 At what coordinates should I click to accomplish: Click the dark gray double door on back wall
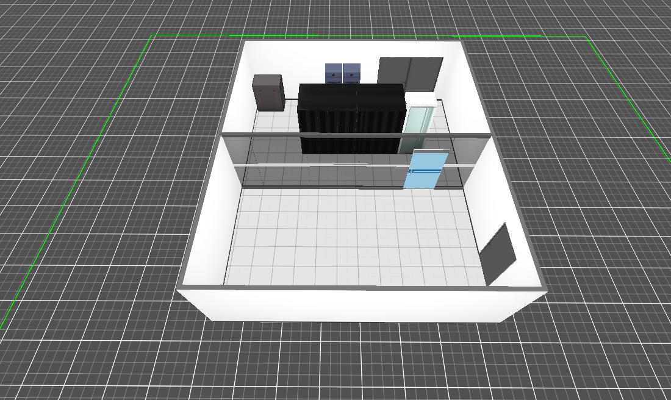[409, 72]
